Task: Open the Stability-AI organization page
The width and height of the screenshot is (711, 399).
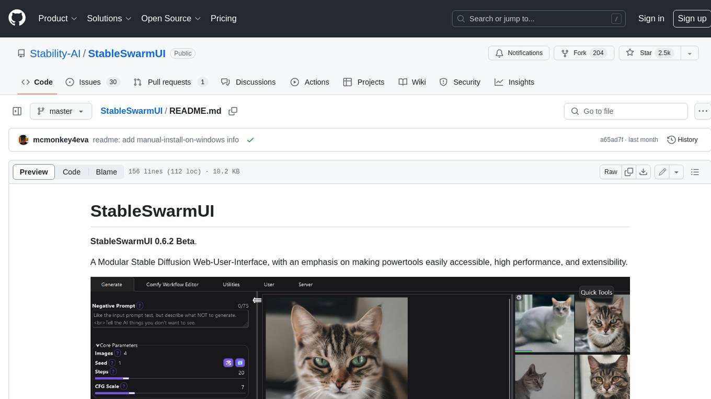Action: point(55,53)
